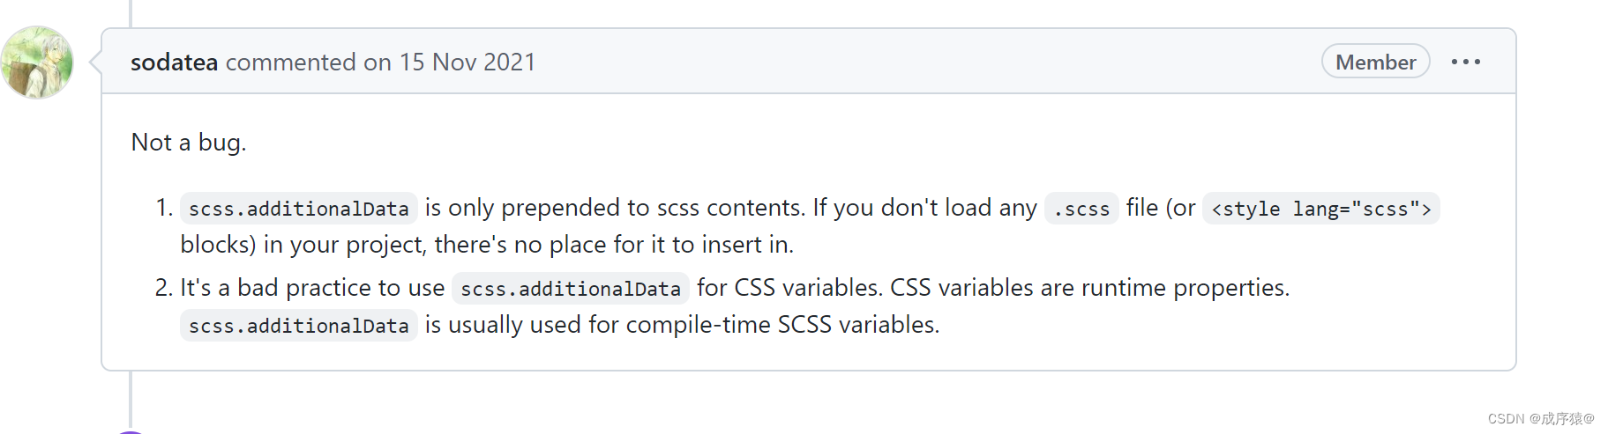Open the three-dot comment options menu

coord(1465,62)
